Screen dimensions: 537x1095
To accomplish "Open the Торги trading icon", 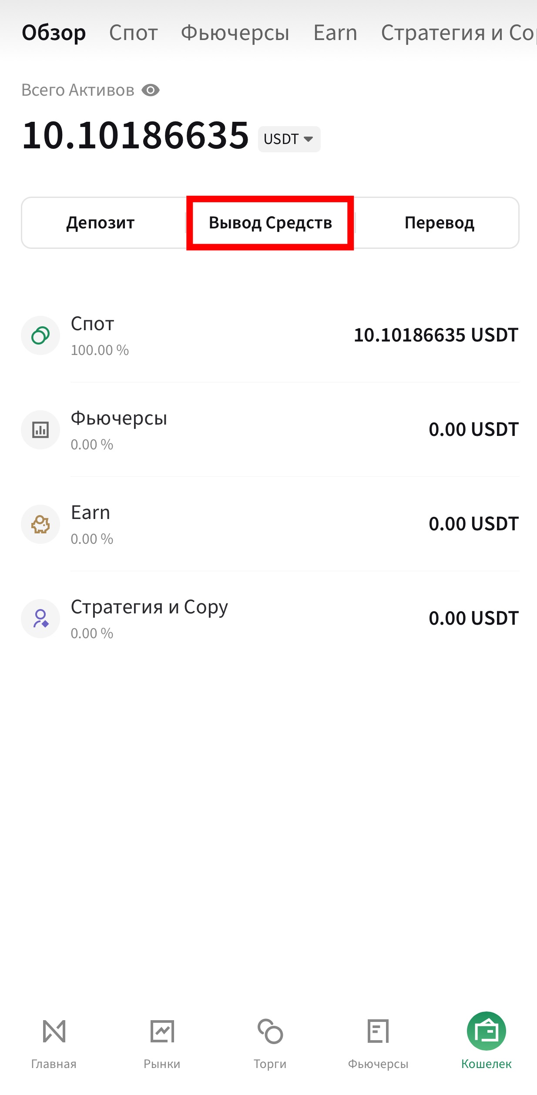I will tap(270, 1031).
